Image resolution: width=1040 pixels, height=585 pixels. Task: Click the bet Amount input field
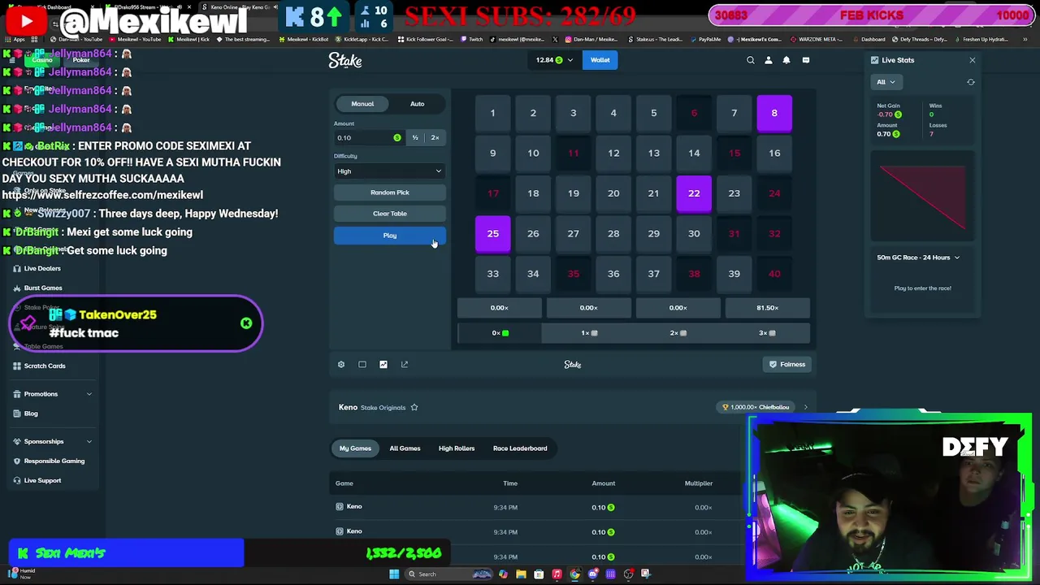369,138
